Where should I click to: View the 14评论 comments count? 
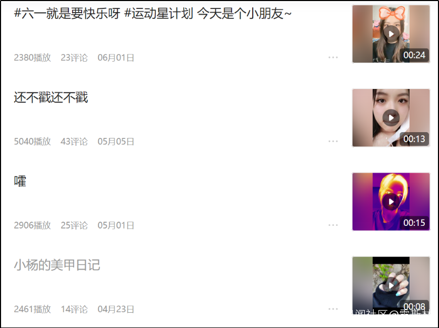[x=74, y=309]
